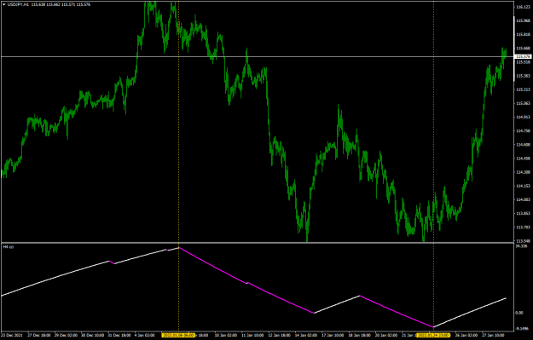
Task: Click the yellow 2022.01.24 date marker label
Action: coord(433,335)
